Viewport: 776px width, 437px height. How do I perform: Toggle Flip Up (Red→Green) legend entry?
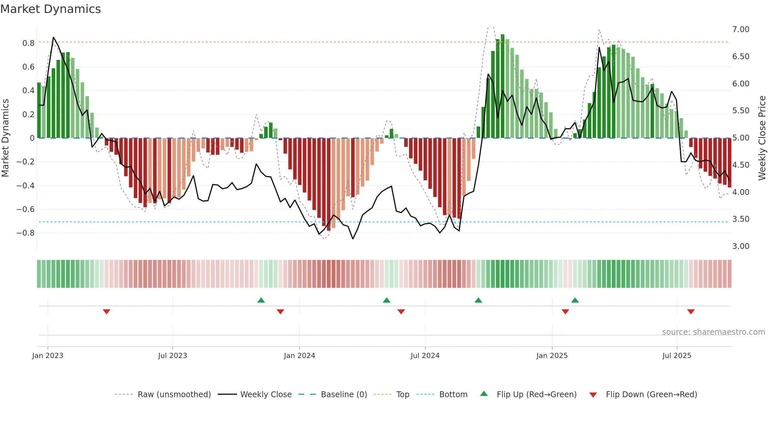[528, 394]
